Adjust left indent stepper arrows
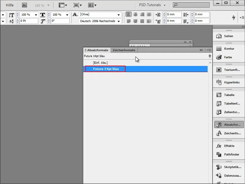 click(164, 14)
